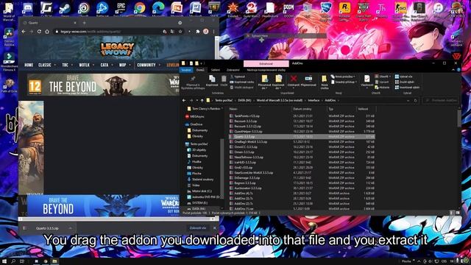Open WOTLK menu on Legacy WoW site
471x265 pixels.
coord(85,65)
